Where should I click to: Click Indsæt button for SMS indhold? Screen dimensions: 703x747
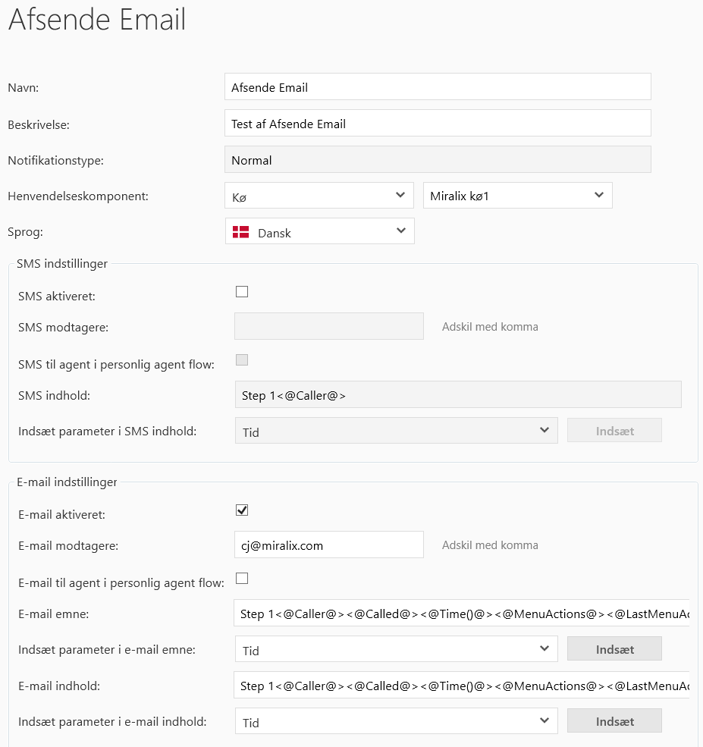[614, 431]
